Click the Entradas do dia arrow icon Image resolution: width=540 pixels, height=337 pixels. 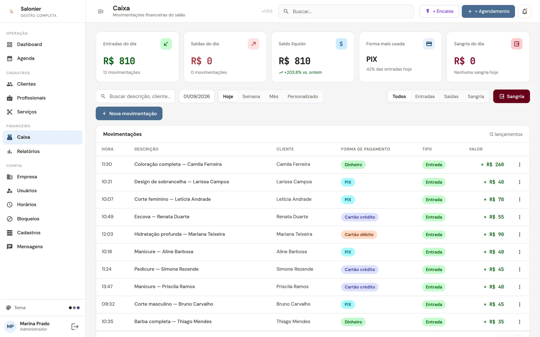166,44
